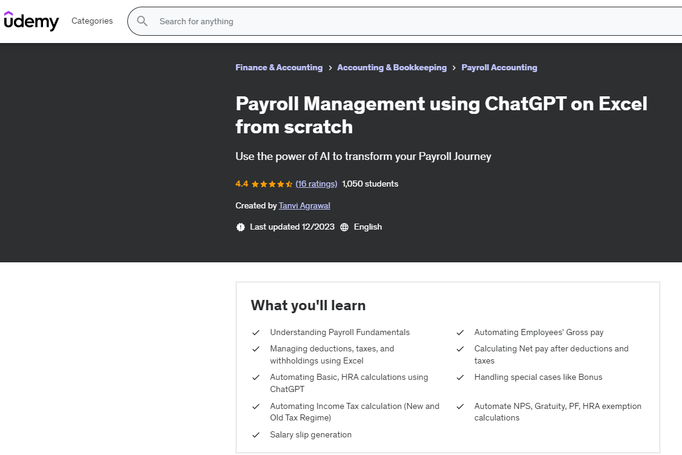The image size is (682, 455).
Task: Open the Udemy home logo
Action: point(32,21)
